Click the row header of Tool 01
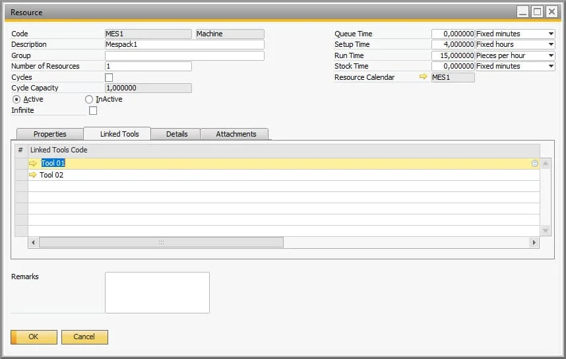This screenshot has height=359, width=566. pyautogui.click(x=21, y=163)
